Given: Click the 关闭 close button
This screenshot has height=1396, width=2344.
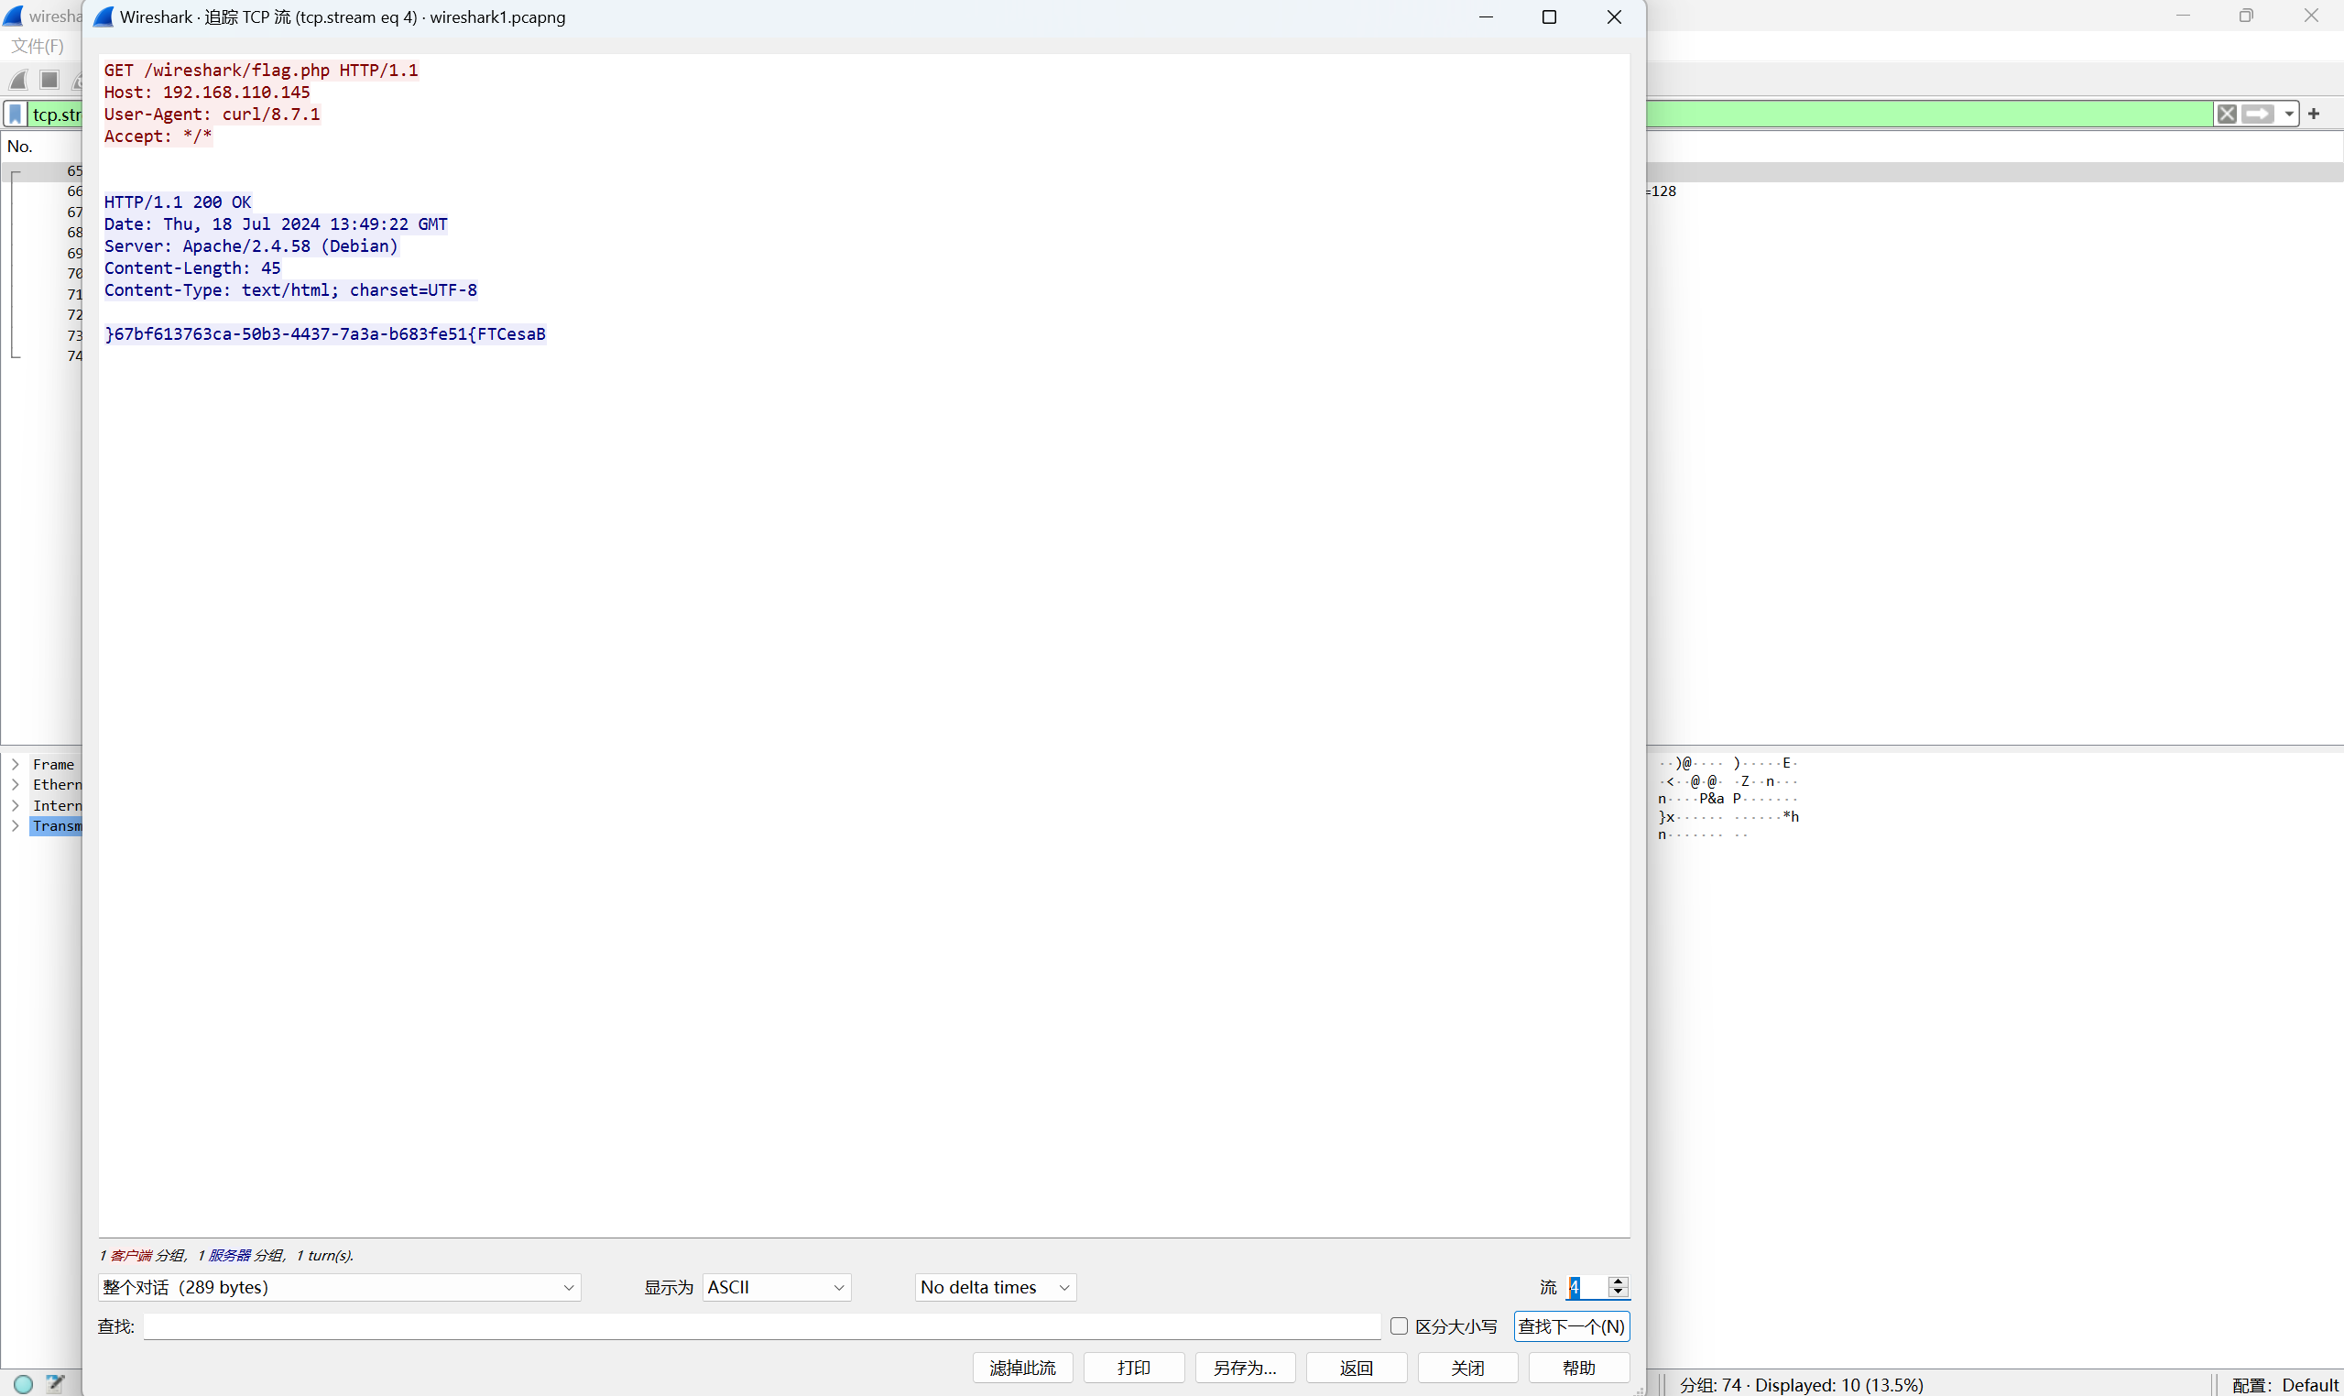Looking at the screenshot, I should [x=1467, y=1367].
